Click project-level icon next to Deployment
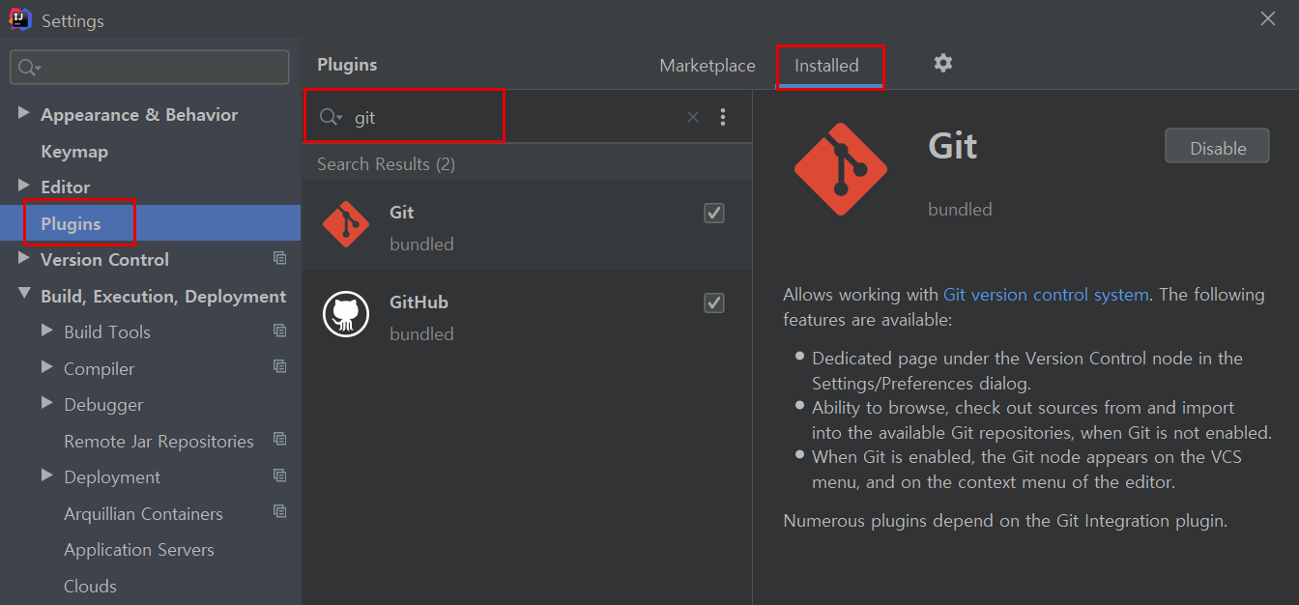This screenshot has height=605, width=1299. [280, 475]
